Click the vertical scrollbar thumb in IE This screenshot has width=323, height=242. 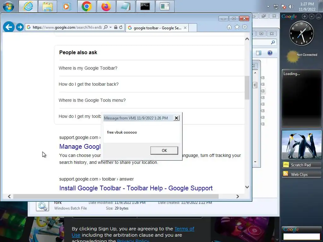click(247, 88)
